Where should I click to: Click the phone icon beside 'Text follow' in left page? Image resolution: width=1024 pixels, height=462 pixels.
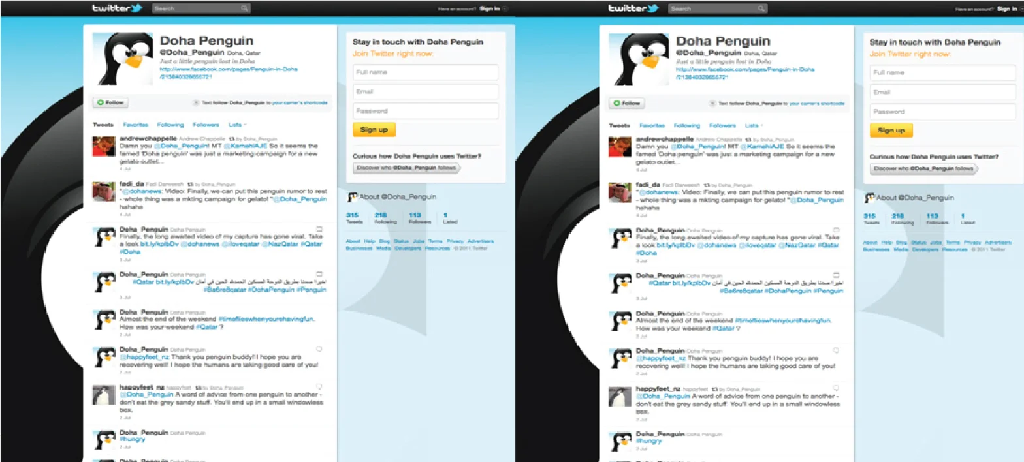pos(197,103)
